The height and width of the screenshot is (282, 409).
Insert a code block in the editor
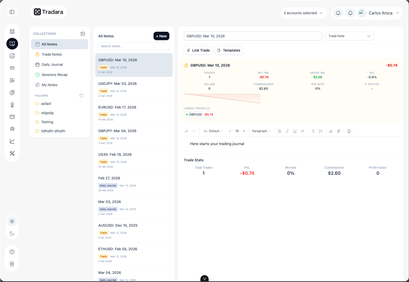pyautogui.click(x=302, y=131)
